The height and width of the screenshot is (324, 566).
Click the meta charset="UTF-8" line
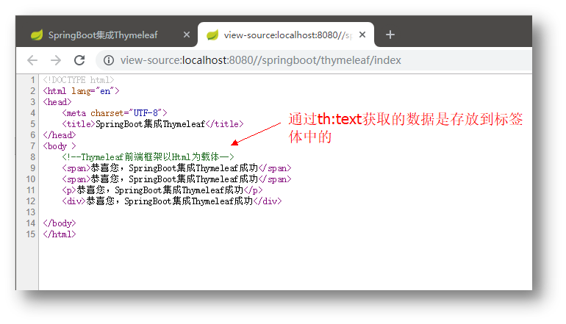[115, 113]
